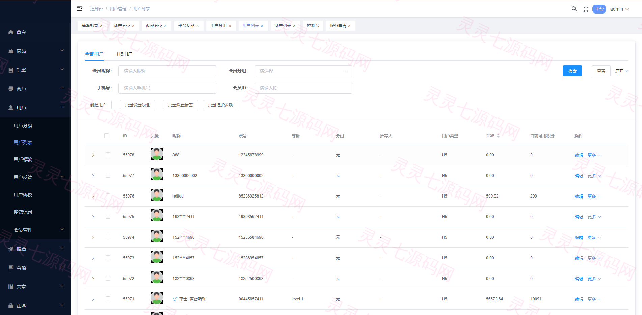Open 訂單 via the clipboard icon in sidebar
Viewport: 642px width, 315px height.
pyautogui.click(x=11, y=70)
